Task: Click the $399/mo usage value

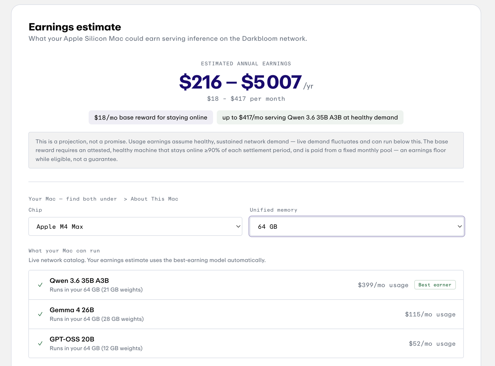Action: [383, 285]
